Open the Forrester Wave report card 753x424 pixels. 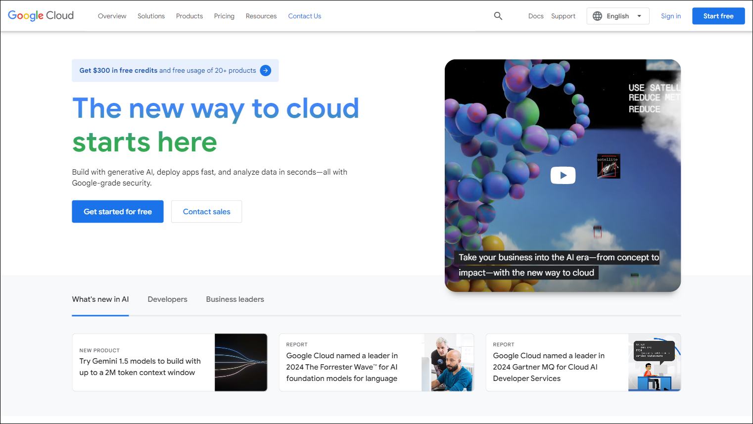[x=376, y=362]
